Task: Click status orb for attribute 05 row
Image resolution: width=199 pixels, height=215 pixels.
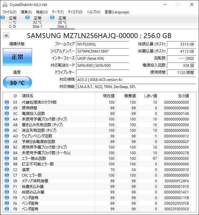Action: pos(7,102)
